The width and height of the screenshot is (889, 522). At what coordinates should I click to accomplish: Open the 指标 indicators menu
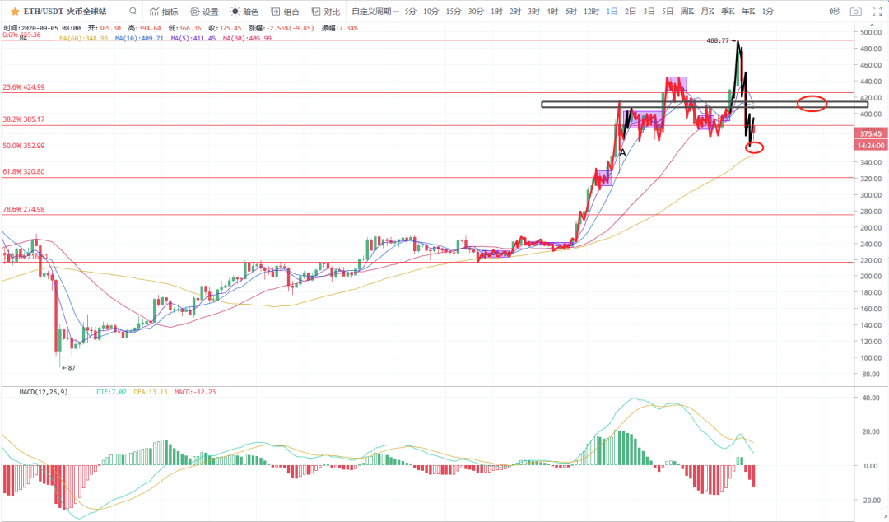click(x=164, y=12)
